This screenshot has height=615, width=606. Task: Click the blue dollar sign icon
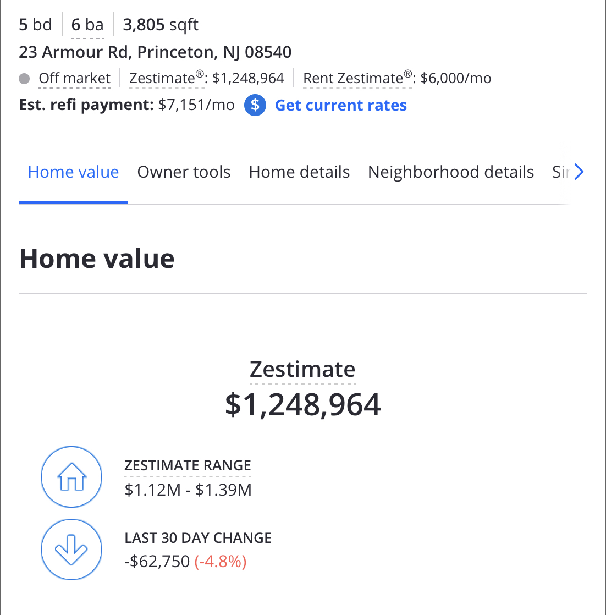[x=255, y=105]
